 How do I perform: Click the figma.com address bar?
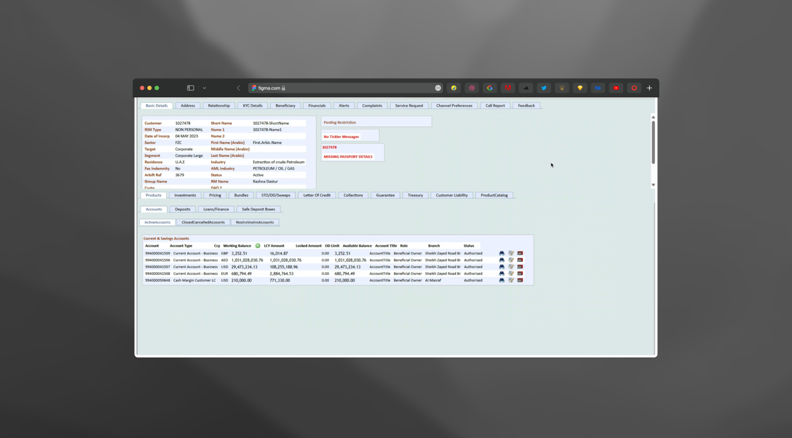(342, 88)
